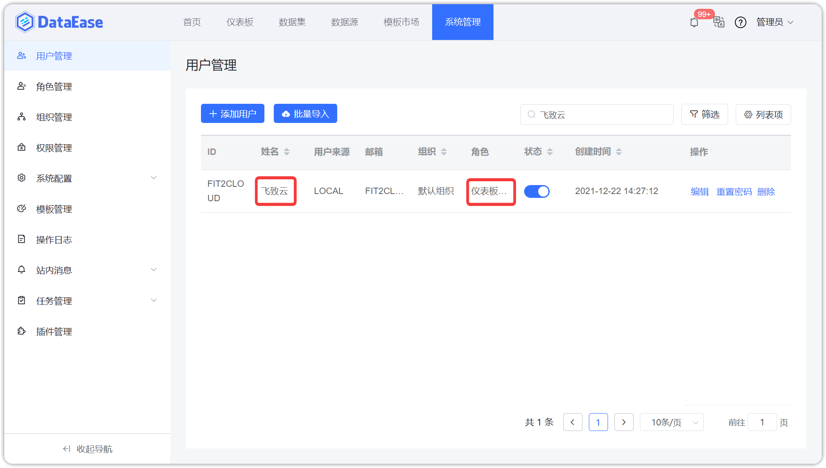Go to previous page arrow
This screenshot has height=468, width=826.
(x=573, y=422)
